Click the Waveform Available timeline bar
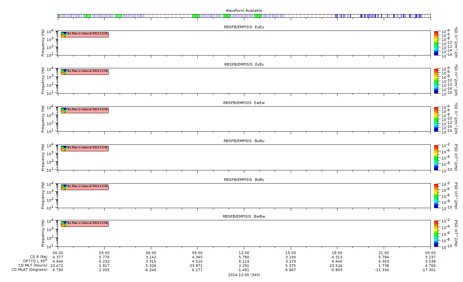Viewport: 463px width, 282px height. coord(244,16)
